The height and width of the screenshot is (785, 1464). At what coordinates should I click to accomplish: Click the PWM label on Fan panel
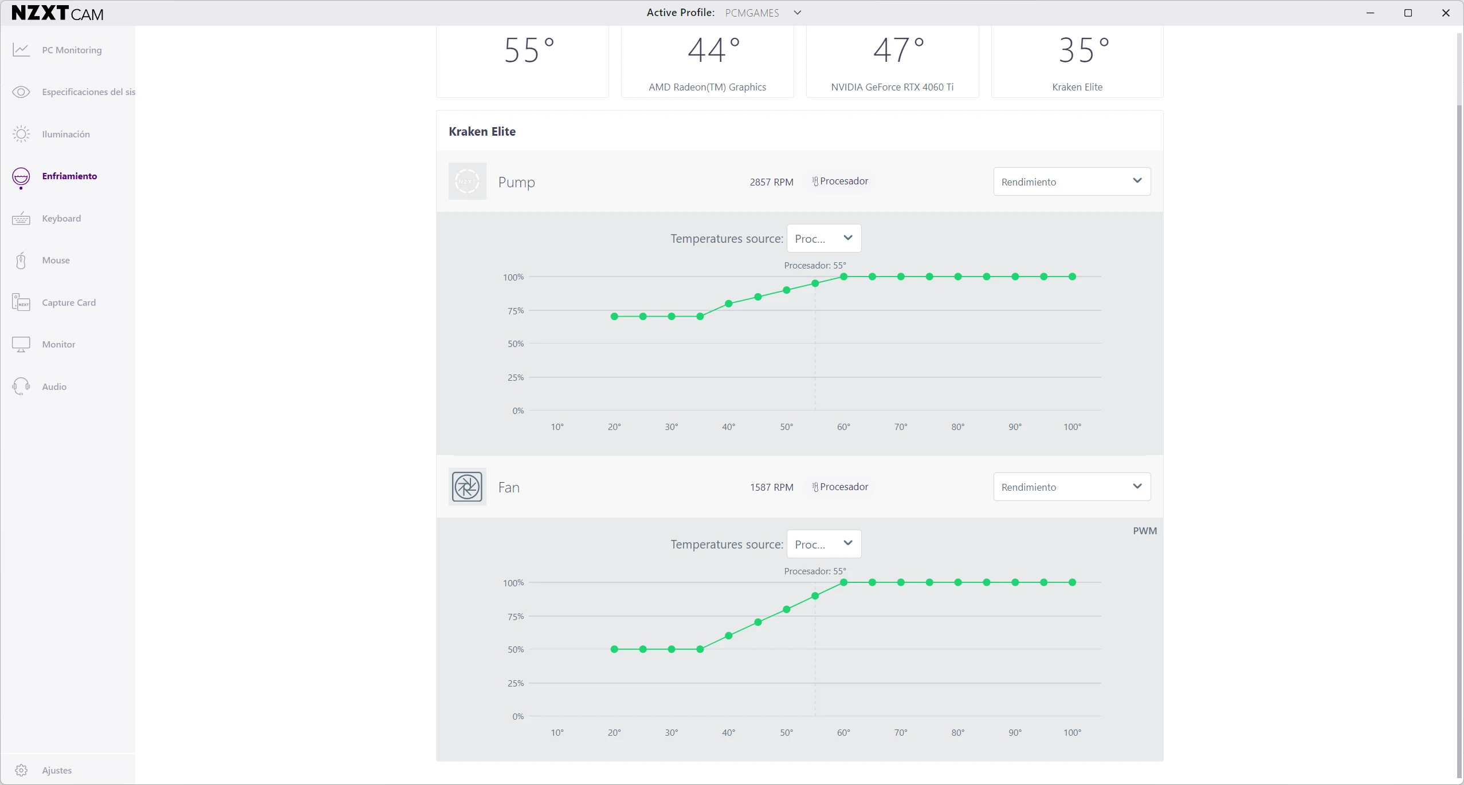pos(1144,531)
